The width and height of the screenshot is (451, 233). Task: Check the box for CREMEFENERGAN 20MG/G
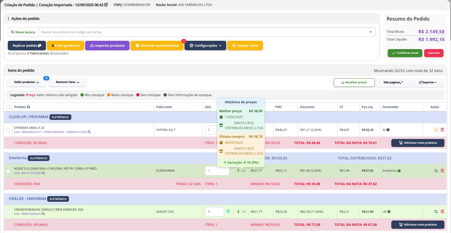(x=8, y=212)
